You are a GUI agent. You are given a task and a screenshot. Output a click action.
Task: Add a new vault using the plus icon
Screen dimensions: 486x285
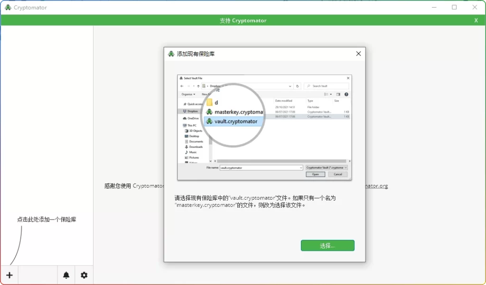9,275
